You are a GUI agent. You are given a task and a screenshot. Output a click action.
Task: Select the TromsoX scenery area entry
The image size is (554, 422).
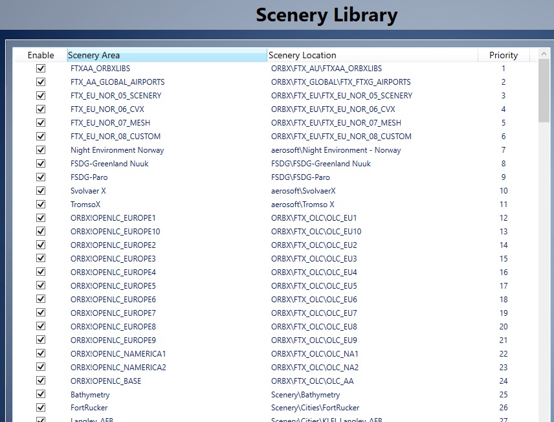pos(85,205)
